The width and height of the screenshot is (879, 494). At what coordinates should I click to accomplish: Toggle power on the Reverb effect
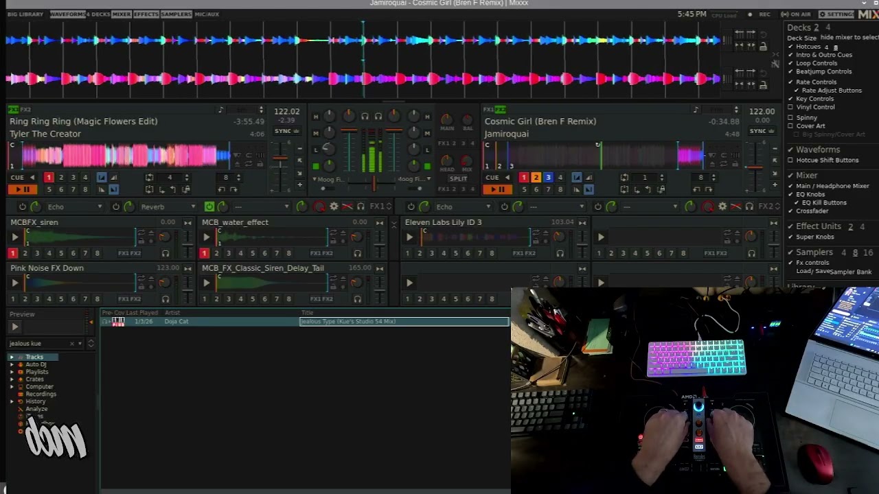[x=115, y=207]
